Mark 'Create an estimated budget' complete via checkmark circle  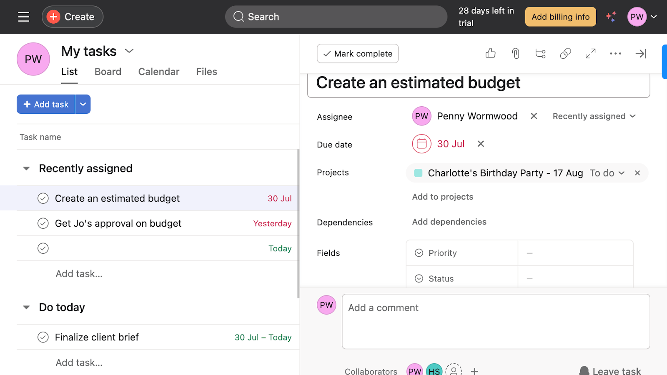coord(43,198)
